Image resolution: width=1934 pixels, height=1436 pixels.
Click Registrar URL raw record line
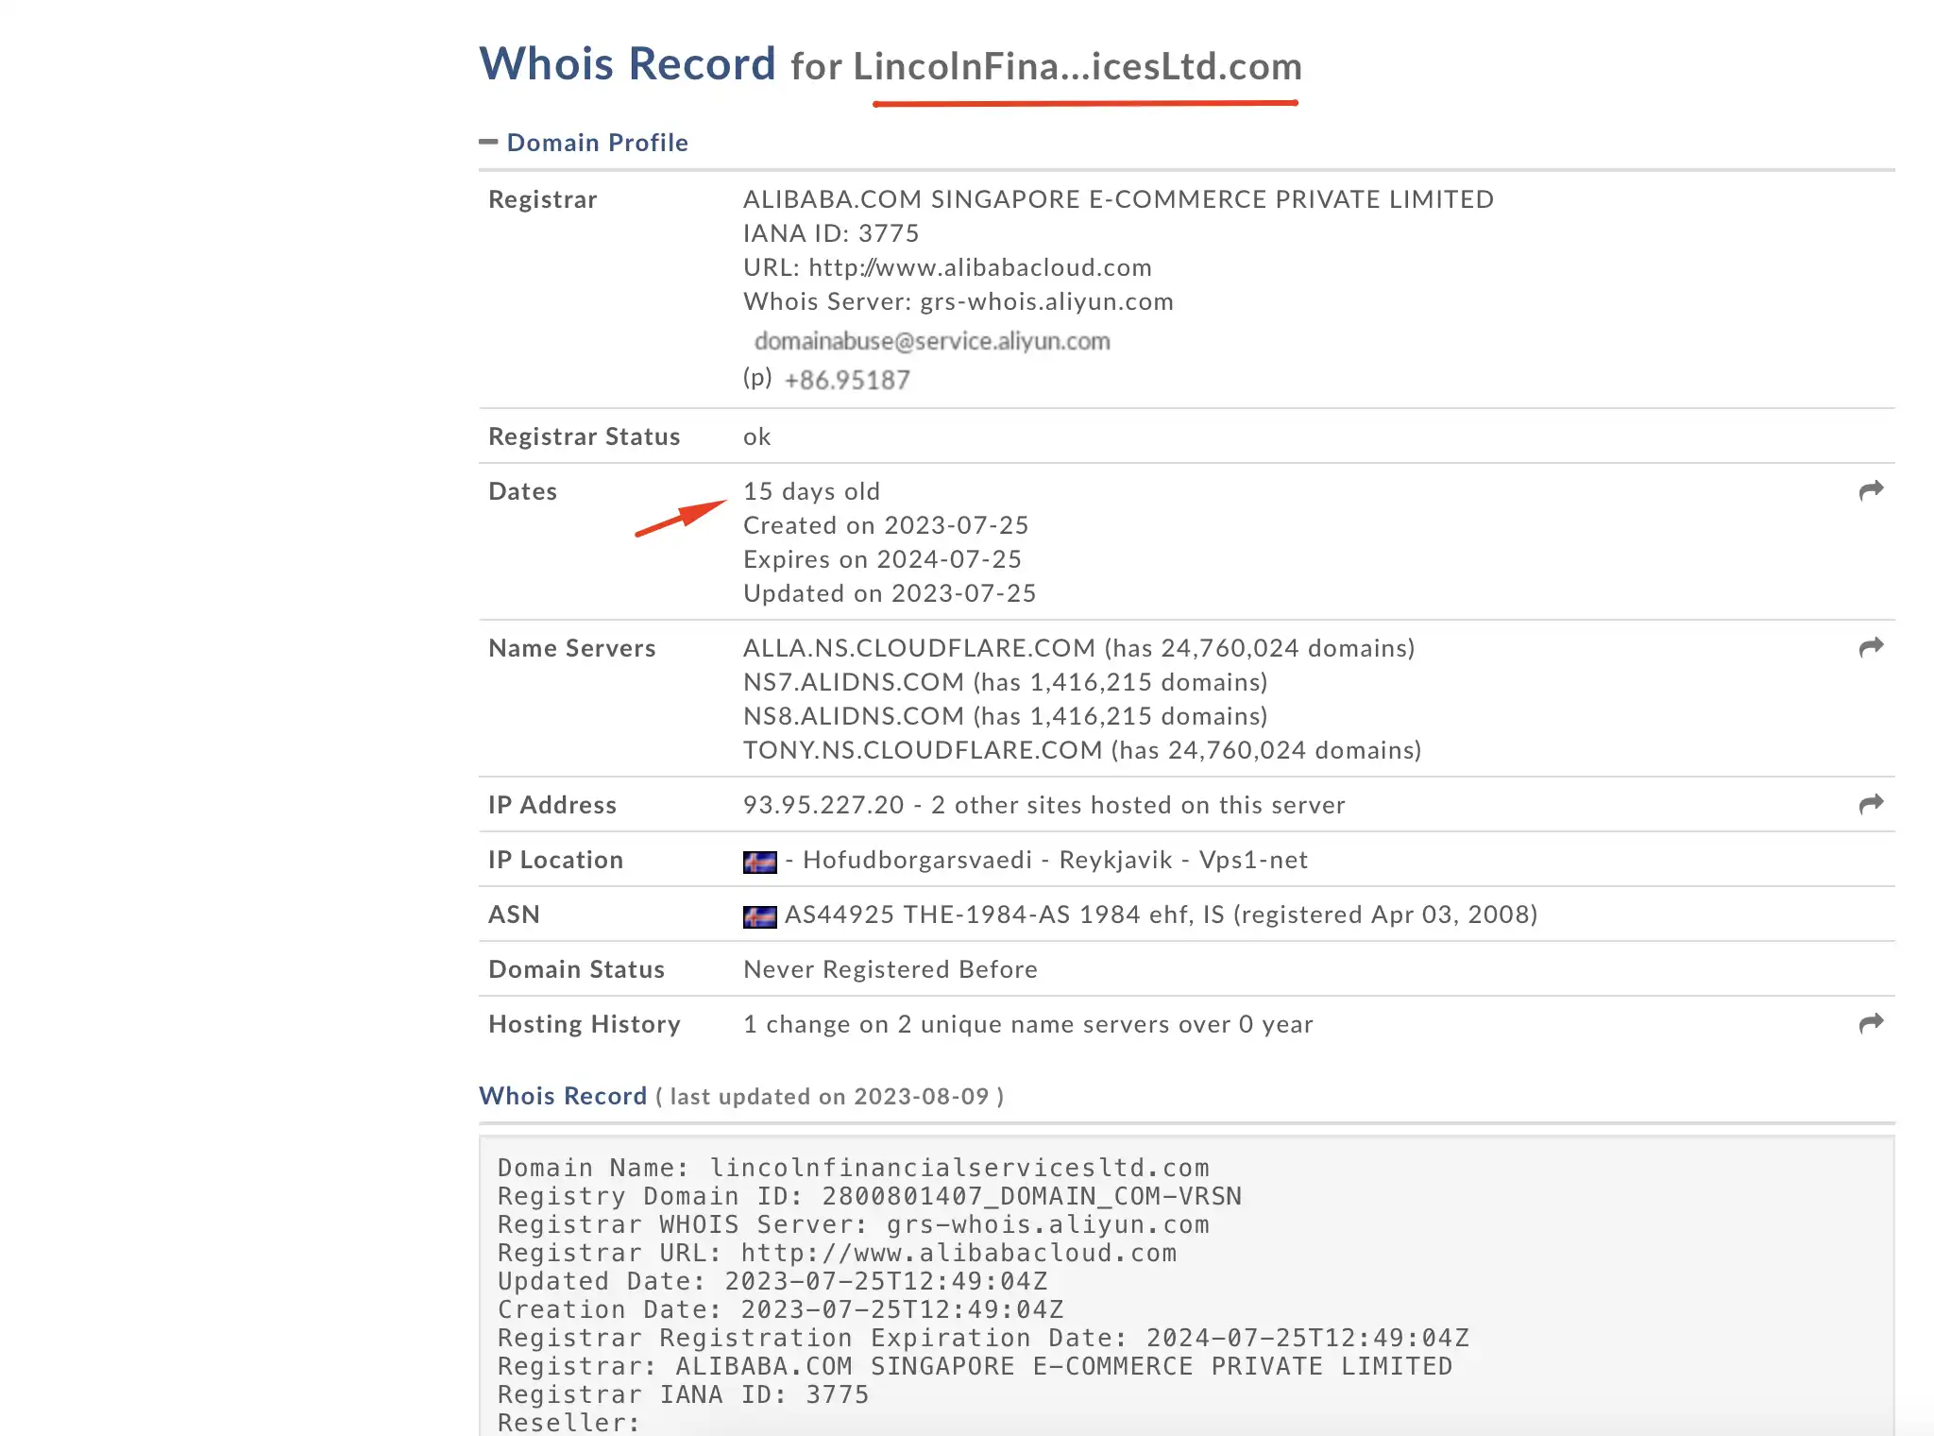click(x=837, y=1253)
